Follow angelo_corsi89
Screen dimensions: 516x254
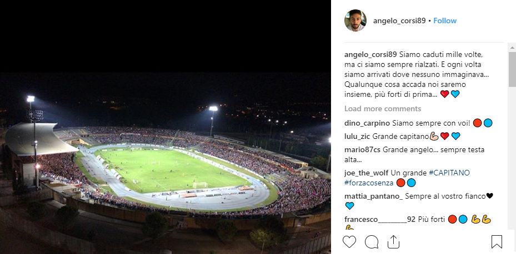point(445,20)
